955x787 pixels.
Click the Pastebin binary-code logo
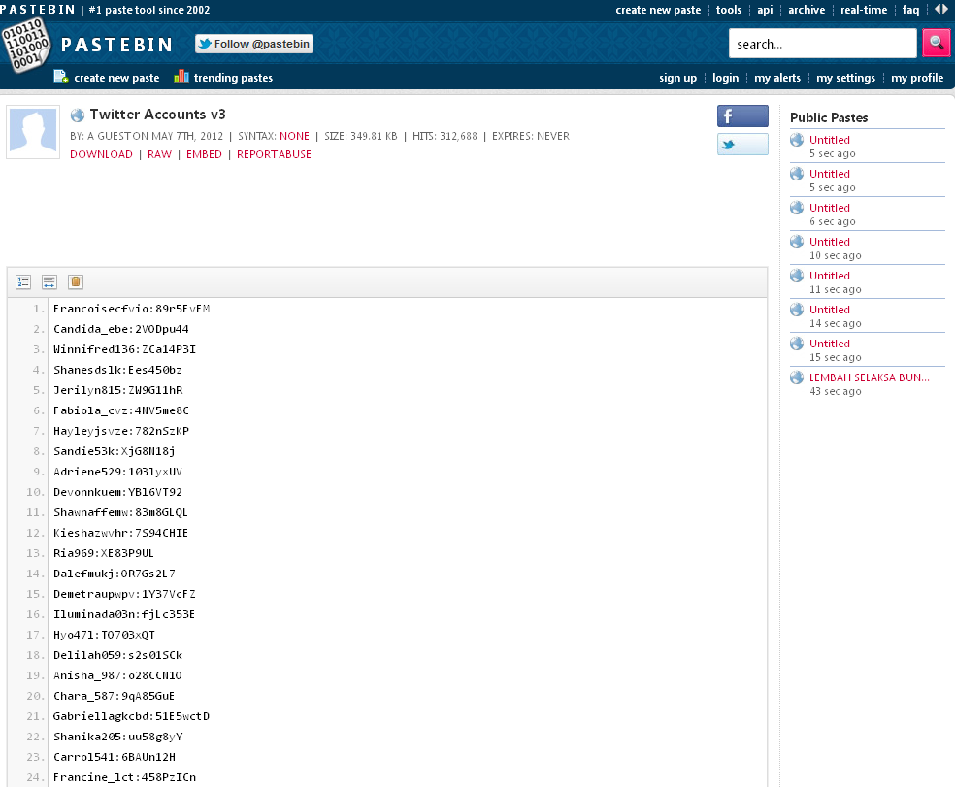[25, 45]
